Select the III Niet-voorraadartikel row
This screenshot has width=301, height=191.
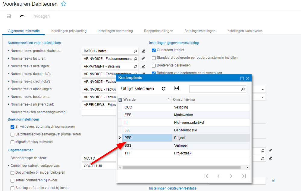tap(184, 123)
